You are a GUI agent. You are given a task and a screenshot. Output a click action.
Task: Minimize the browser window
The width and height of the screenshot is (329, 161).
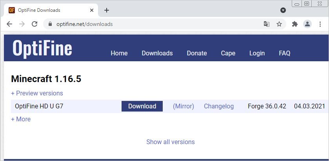pos(297,4)
